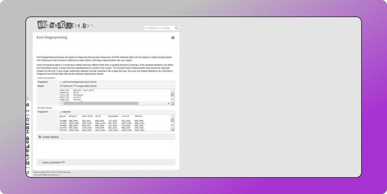Screen dimensions: 387x194
Task: Open the Leave a Comment link
Action: pyautogui.click(x=51, y=162)
